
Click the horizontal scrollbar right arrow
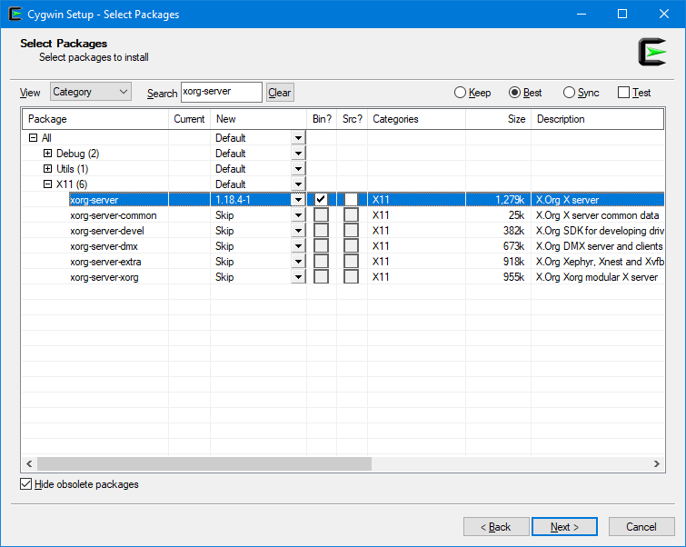click(657, 463)
